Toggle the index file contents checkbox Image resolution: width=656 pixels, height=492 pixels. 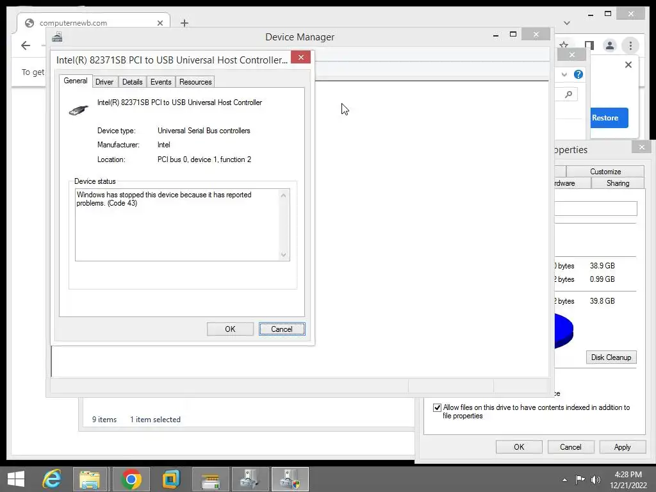[x=437, y=407]
